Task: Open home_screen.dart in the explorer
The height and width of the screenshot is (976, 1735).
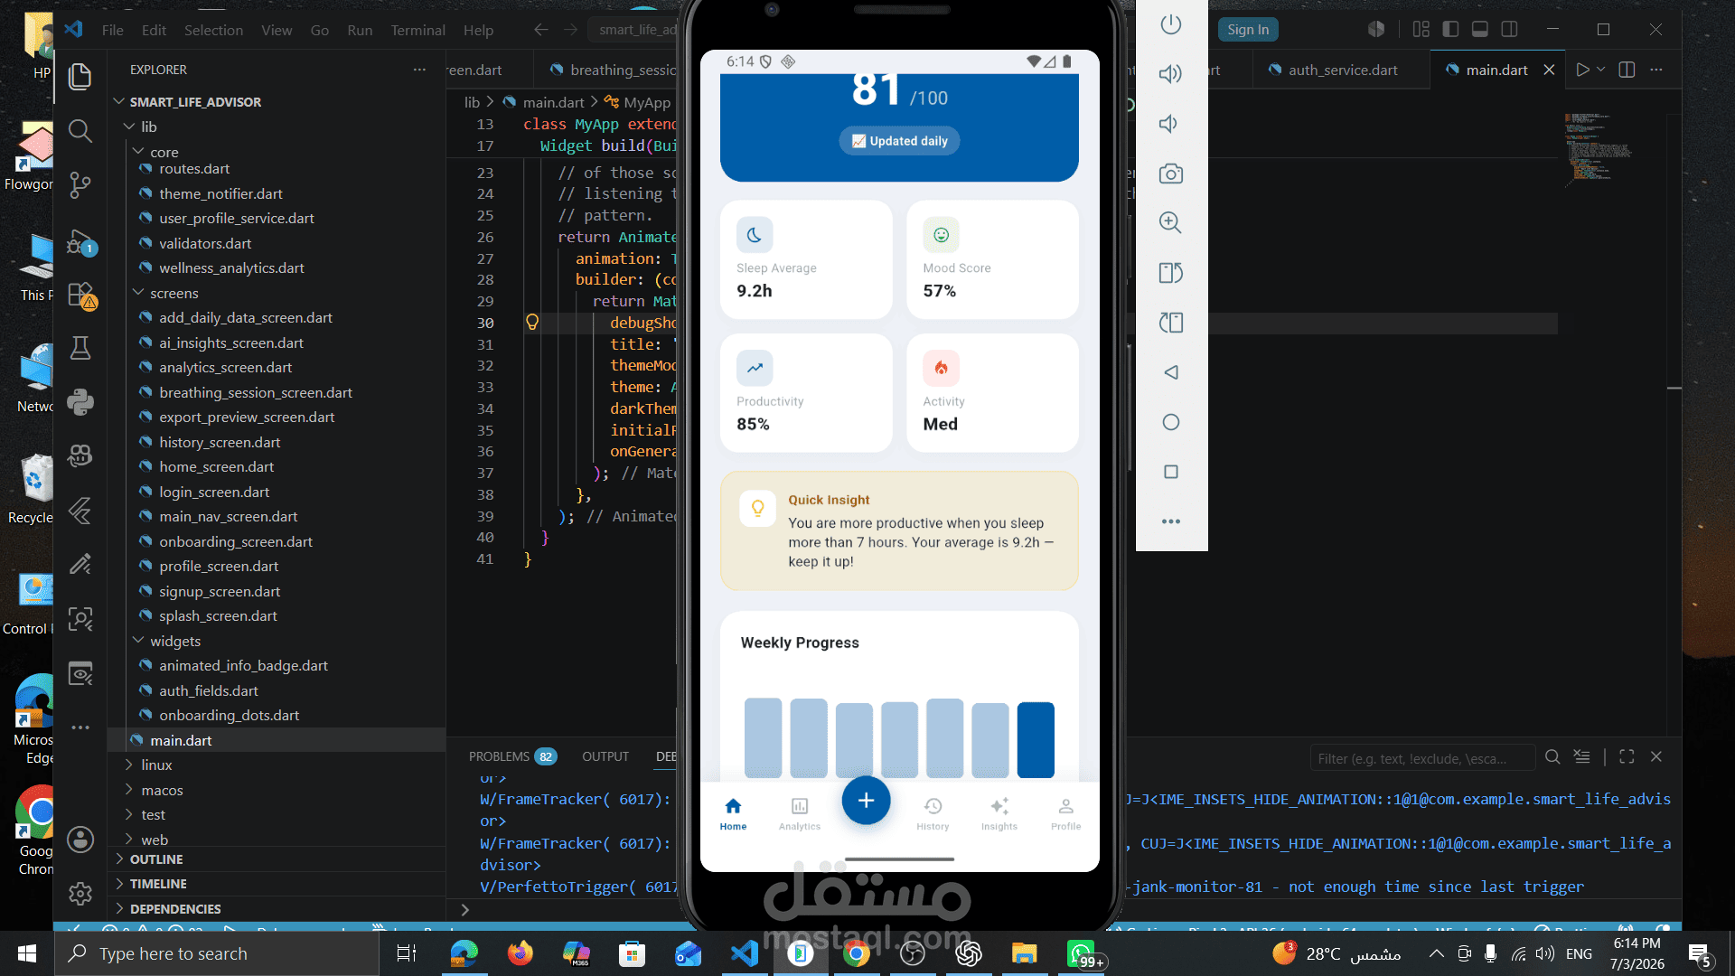Action: click(216, 466)
